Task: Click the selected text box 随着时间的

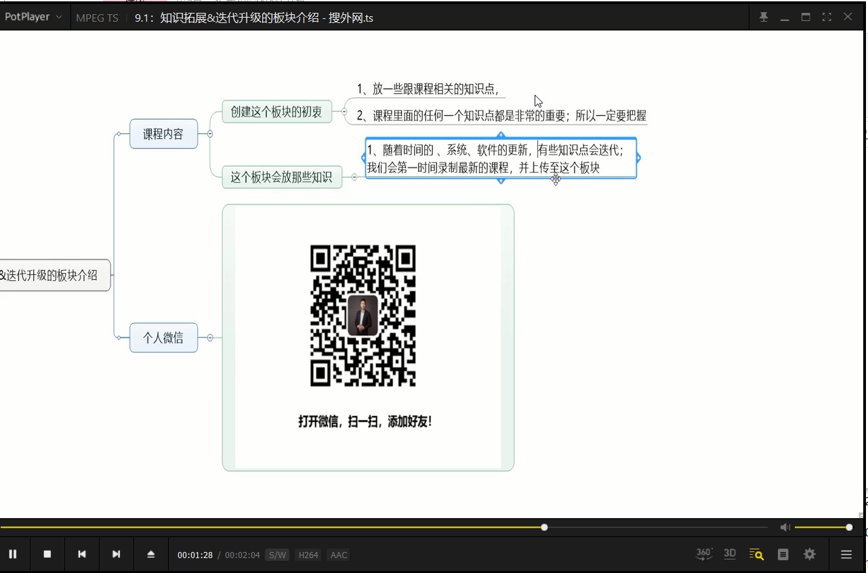Action: [x=501, y=158]
